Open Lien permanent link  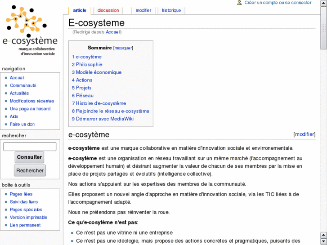pyautogui.click(x=25, y=225)
